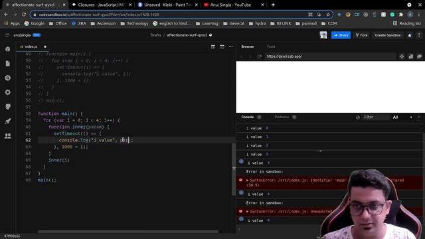Click the preview URL field qyxcl.csb.app
Viewport: 425px width, 239px height.
[x=331, y=56]
